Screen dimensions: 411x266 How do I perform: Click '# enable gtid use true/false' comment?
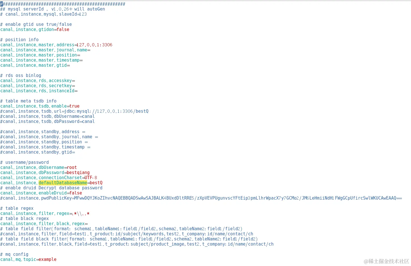click(36, 24)
